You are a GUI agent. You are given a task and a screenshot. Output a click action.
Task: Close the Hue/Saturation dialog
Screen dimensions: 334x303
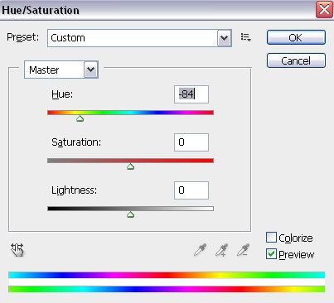coord(324,10)
